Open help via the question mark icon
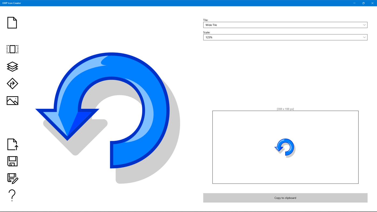The height and width of the screenshot is (212, 377). pos(12,195)
